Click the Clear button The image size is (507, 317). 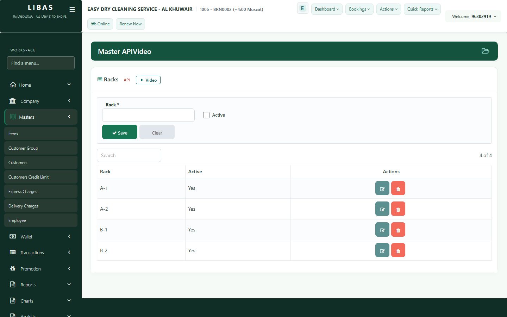(x=157, y=132)
